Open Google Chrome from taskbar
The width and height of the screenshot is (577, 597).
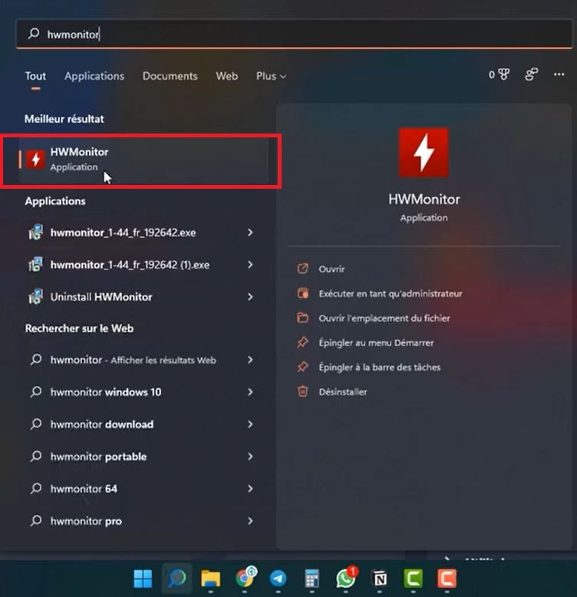244,578
